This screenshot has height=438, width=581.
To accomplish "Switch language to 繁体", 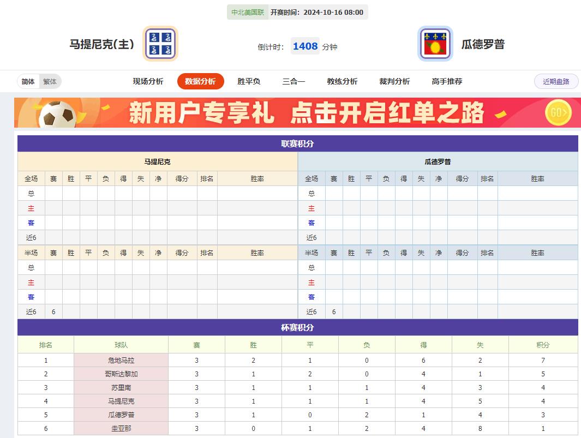I will 50,81.
